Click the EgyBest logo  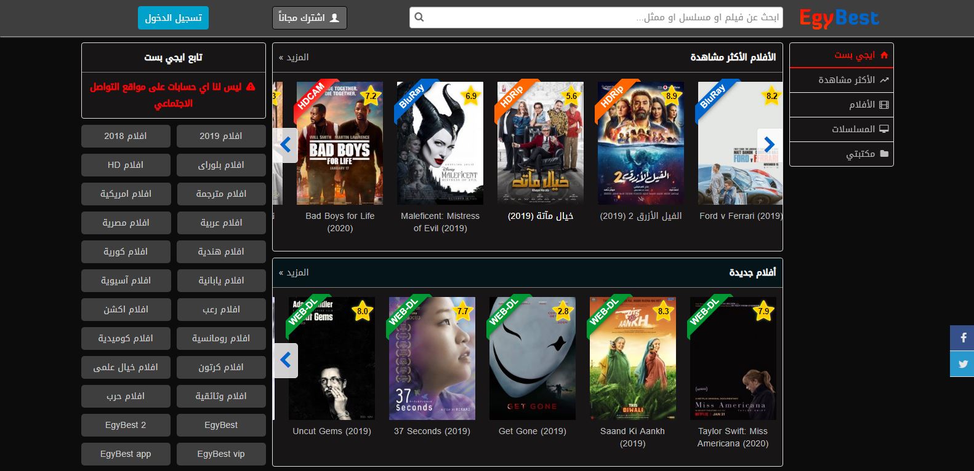(x=839, y=18)
